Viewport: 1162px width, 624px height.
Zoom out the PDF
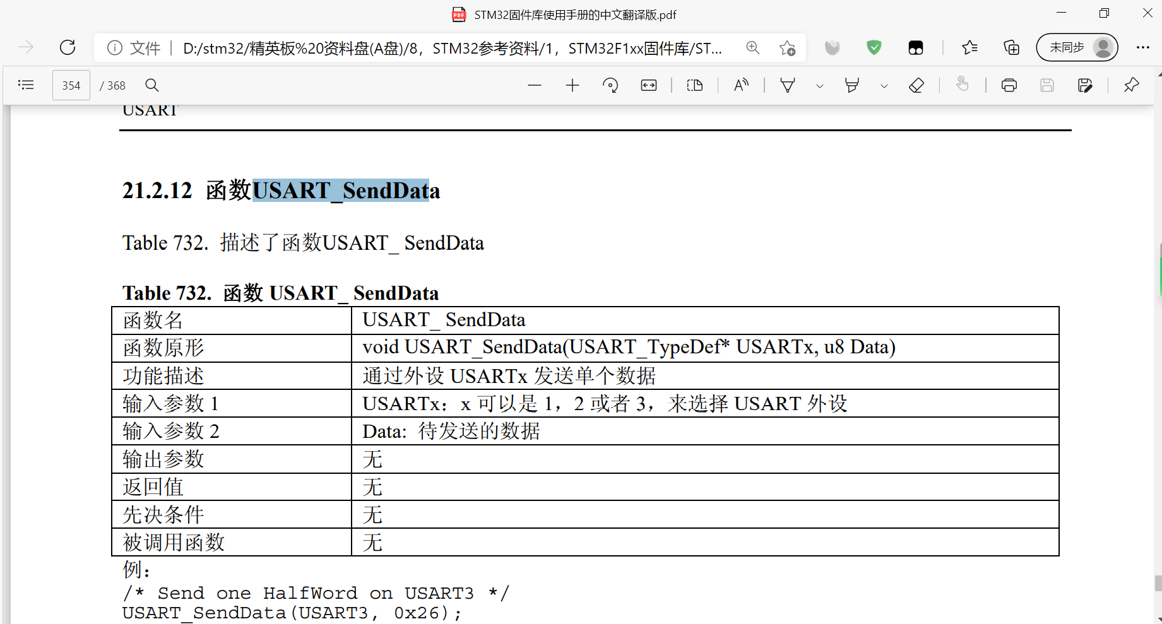tap(535, 85)
